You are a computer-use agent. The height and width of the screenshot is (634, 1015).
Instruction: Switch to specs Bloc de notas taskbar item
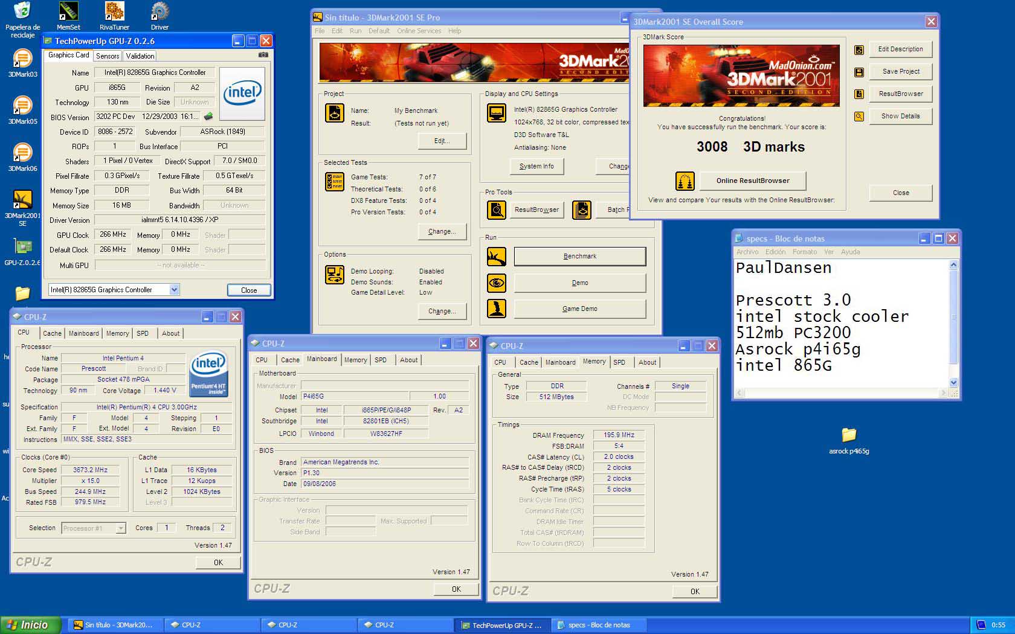599,625
